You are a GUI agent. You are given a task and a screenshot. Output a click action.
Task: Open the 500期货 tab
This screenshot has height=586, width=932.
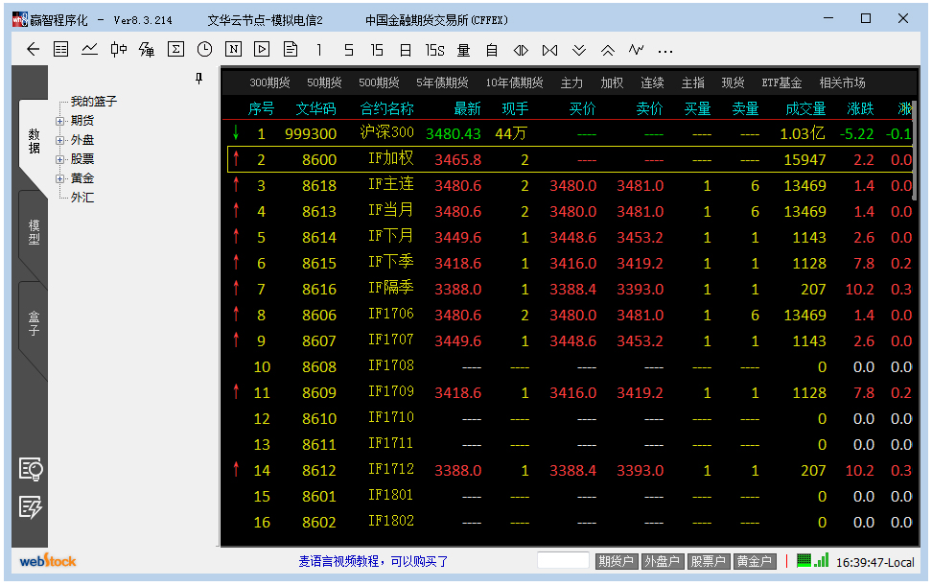379,82
